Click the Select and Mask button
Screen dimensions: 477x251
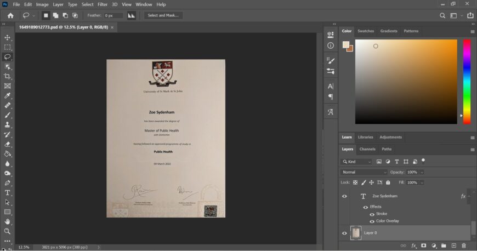163,15
